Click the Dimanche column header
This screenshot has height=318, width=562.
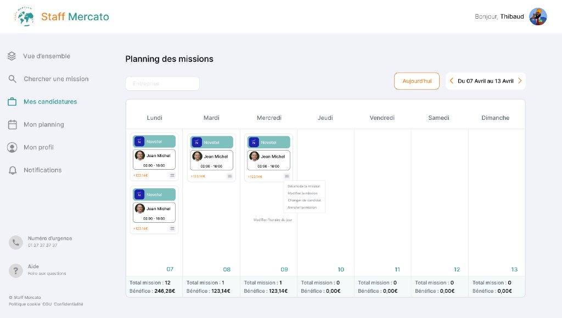point(496,118)
